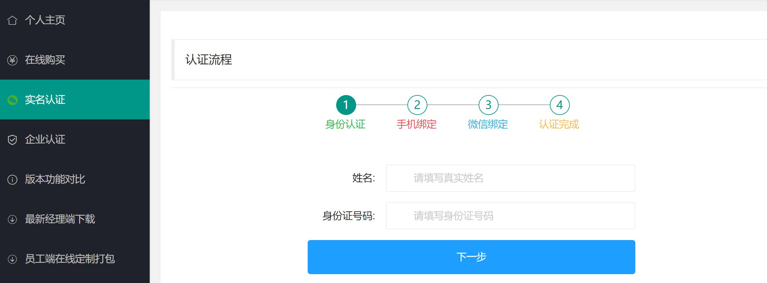Image resolution: width=767 pixels, height=283 pixels.
Task: Click the download icon beside 最新经理端下载
Action: pyautogui.click(x=12, y=219)
